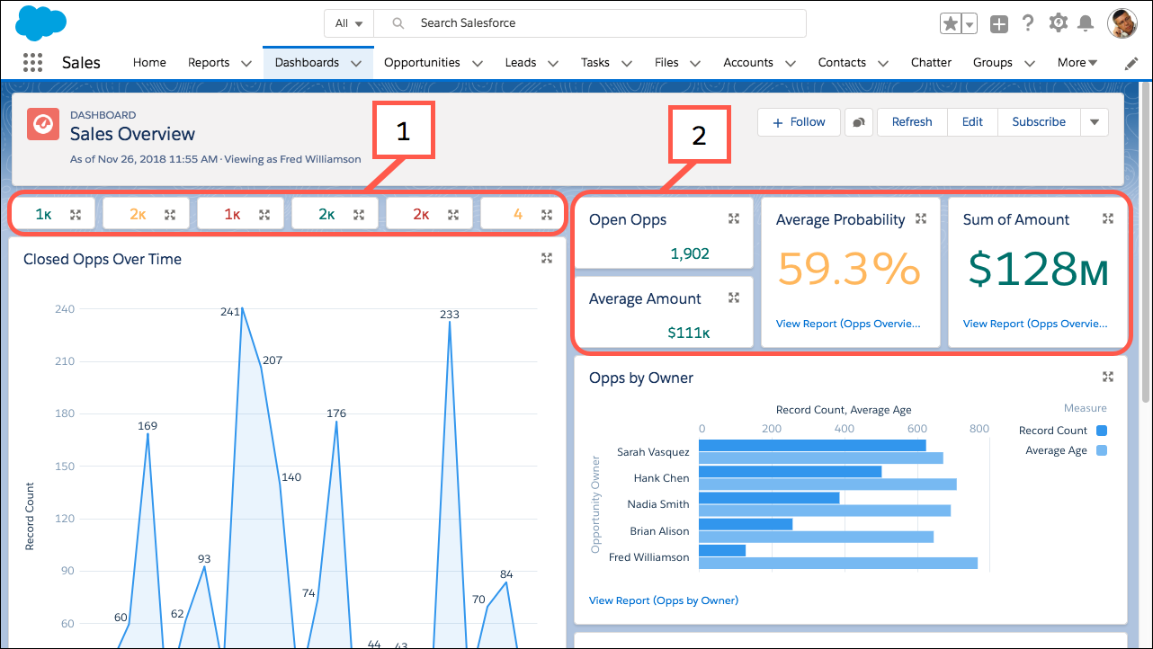Open the More navigation menu
Screen dimensions: 1153x649
[x=1077, y=63]
